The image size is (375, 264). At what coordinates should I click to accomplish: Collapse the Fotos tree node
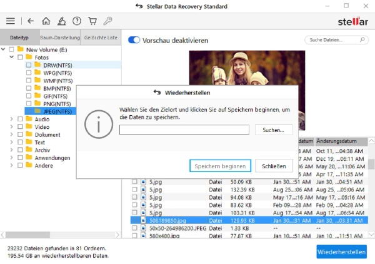11,57
